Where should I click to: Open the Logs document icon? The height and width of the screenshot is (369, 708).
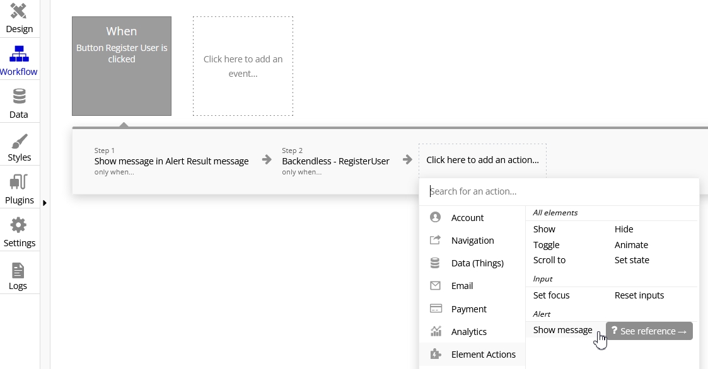click(x=18, y=271)
